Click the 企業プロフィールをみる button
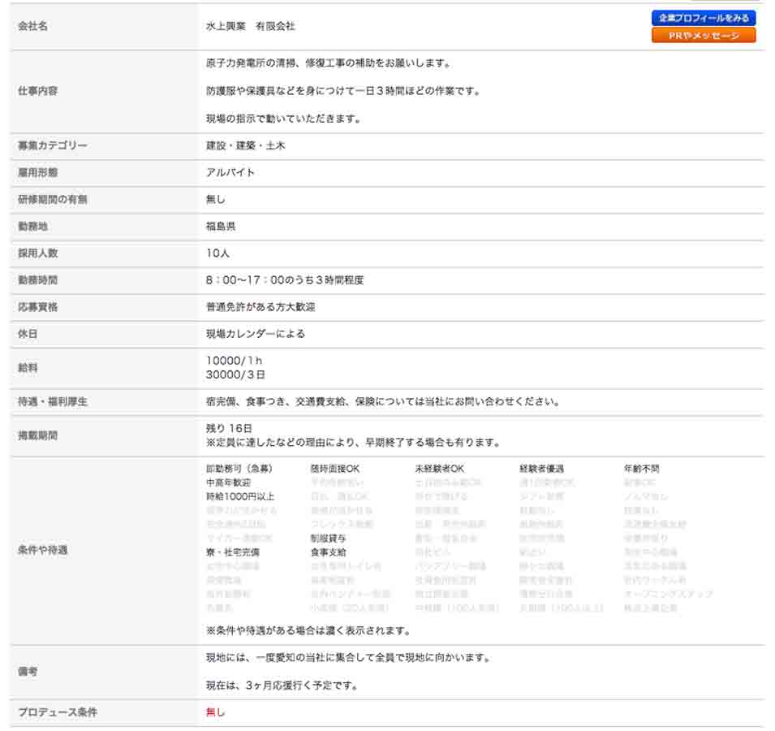This screenshot has width=775, height=731. click(x=703, y=18)
